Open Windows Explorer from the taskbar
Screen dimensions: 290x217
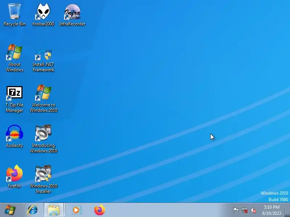(x=54, y=210)
